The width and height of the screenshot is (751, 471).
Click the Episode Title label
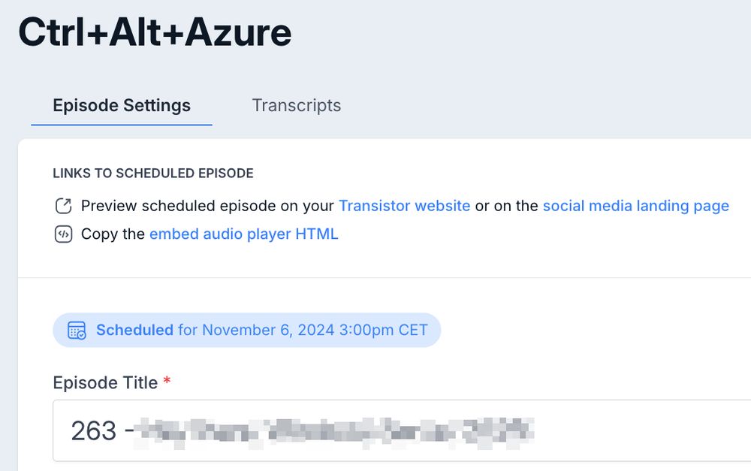pos(105,383)
